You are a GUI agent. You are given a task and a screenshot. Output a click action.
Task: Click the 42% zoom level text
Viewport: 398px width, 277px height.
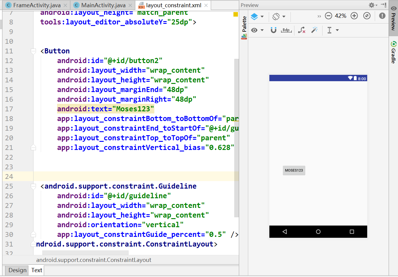[x=341, y=16]
